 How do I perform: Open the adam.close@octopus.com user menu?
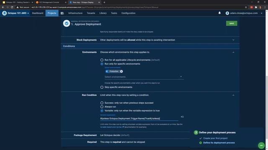(x=244, y=13)
